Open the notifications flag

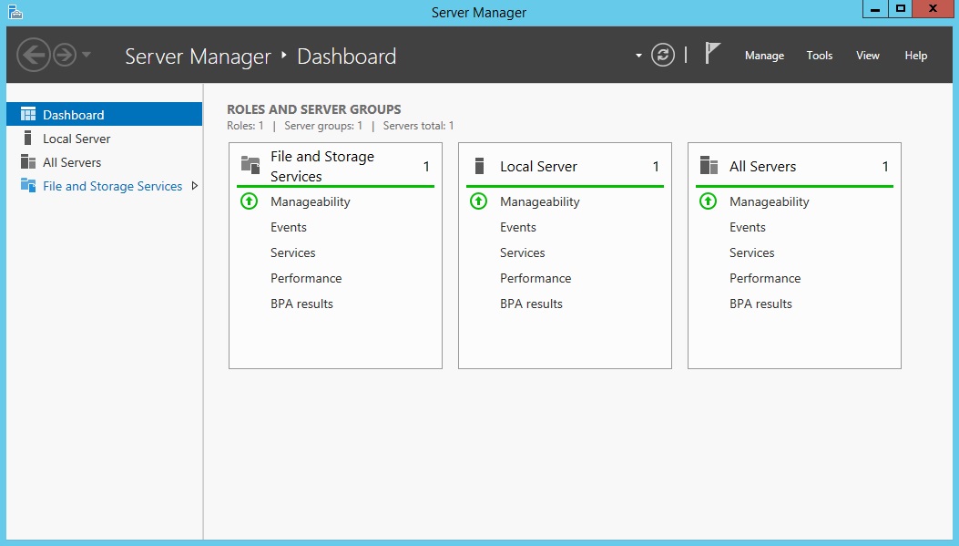tap(712, 55)
